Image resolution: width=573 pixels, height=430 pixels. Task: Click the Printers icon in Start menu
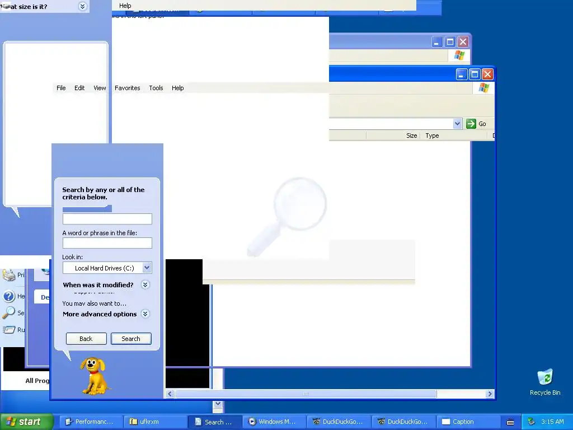[9, 274]
